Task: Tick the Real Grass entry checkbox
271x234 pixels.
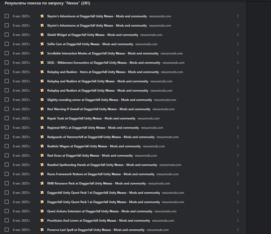Action: click(7, 156)
